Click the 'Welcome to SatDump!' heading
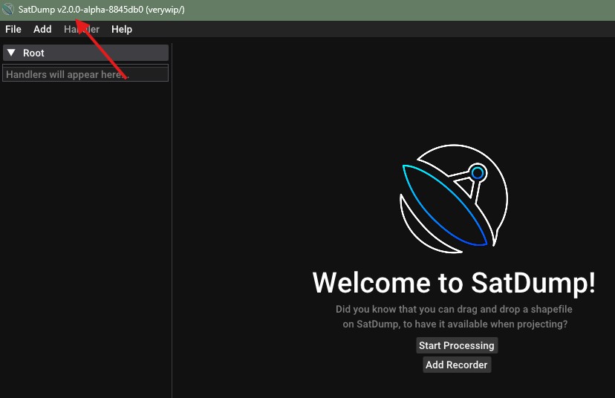This screenshot has width=615, height=398. click(454, 283)
